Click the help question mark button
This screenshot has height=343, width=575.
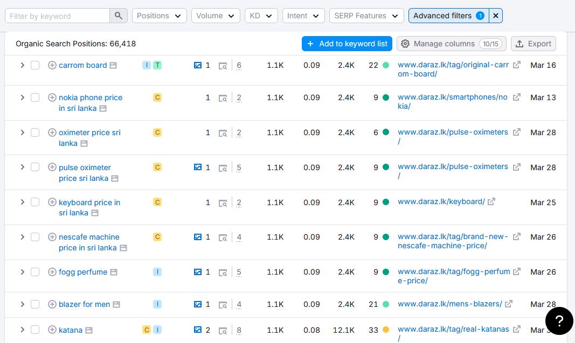click(x=559, y=321)
